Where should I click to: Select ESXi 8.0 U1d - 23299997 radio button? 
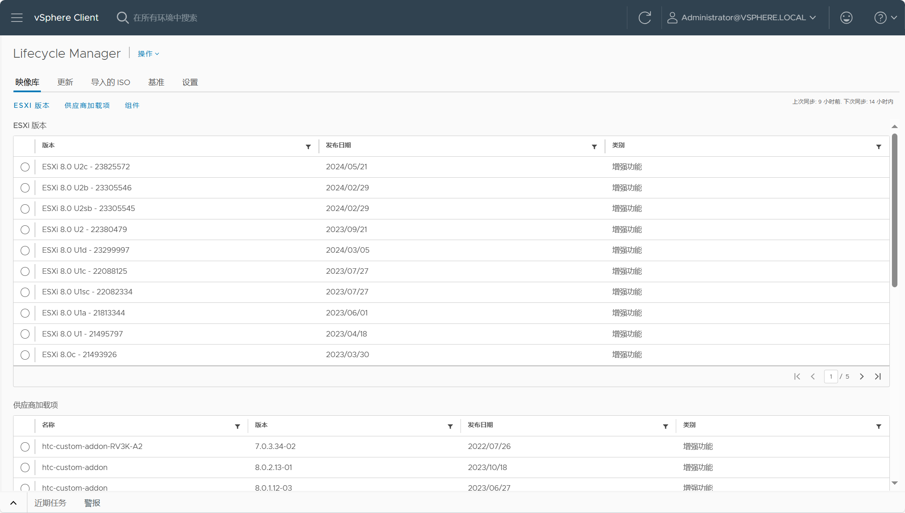(25, 251)
